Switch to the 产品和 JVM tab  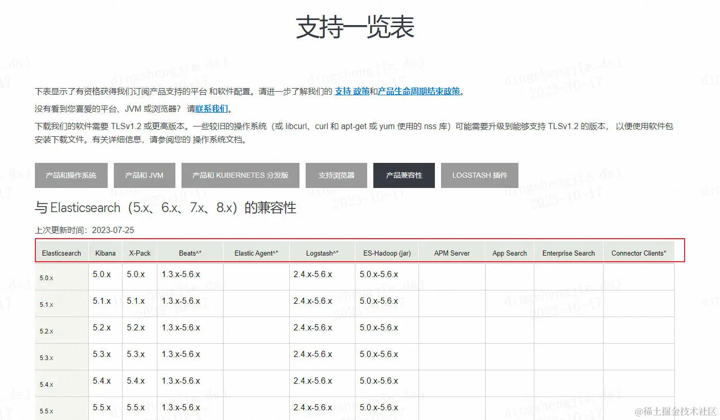pyautogui.click(x=145, y=175)
